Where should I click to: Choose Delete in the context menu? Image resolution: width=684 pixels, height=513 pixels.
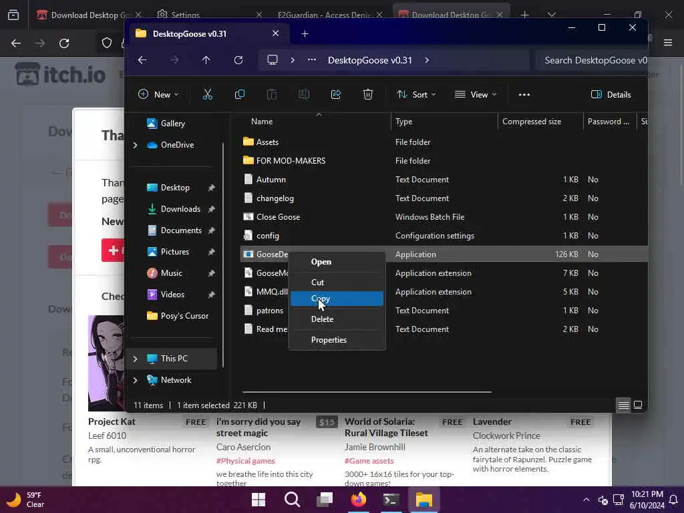coord(337,319)
